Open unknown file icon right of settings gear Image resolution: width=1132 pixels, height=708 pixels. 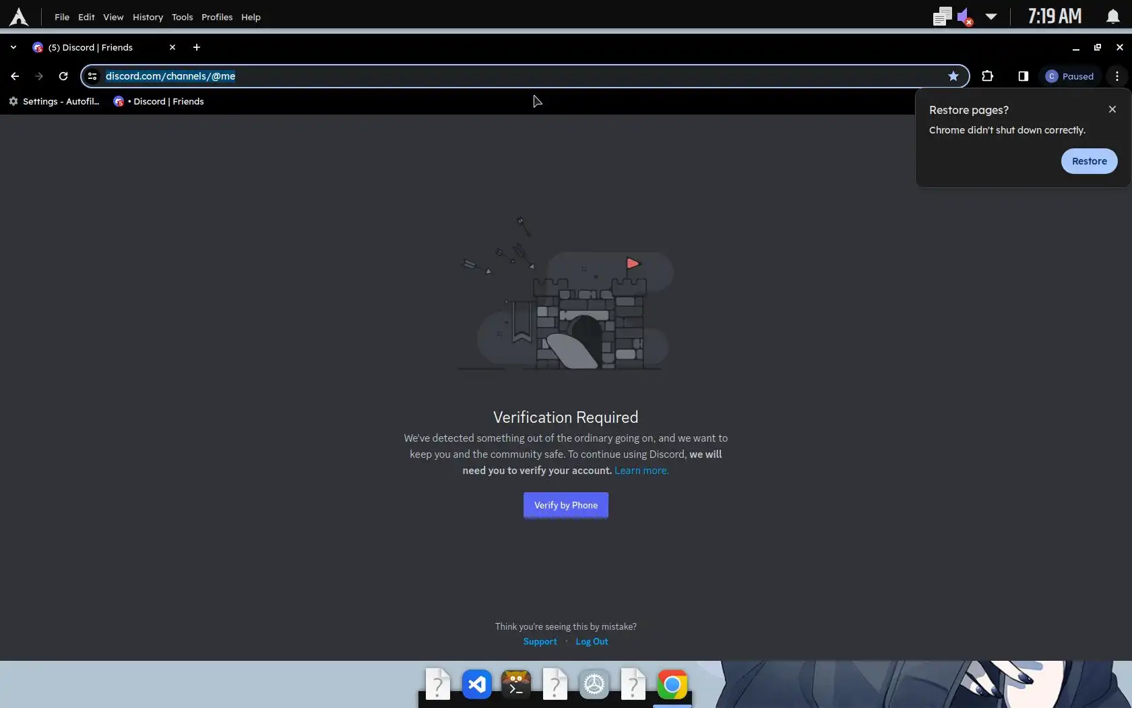[633, 684]
